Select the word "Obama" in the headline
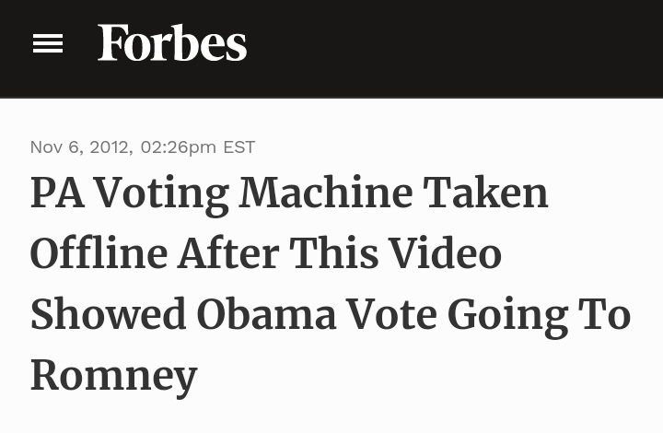This screenshot has width=663, height=433. pyautogui.click(x=266, y=315)
